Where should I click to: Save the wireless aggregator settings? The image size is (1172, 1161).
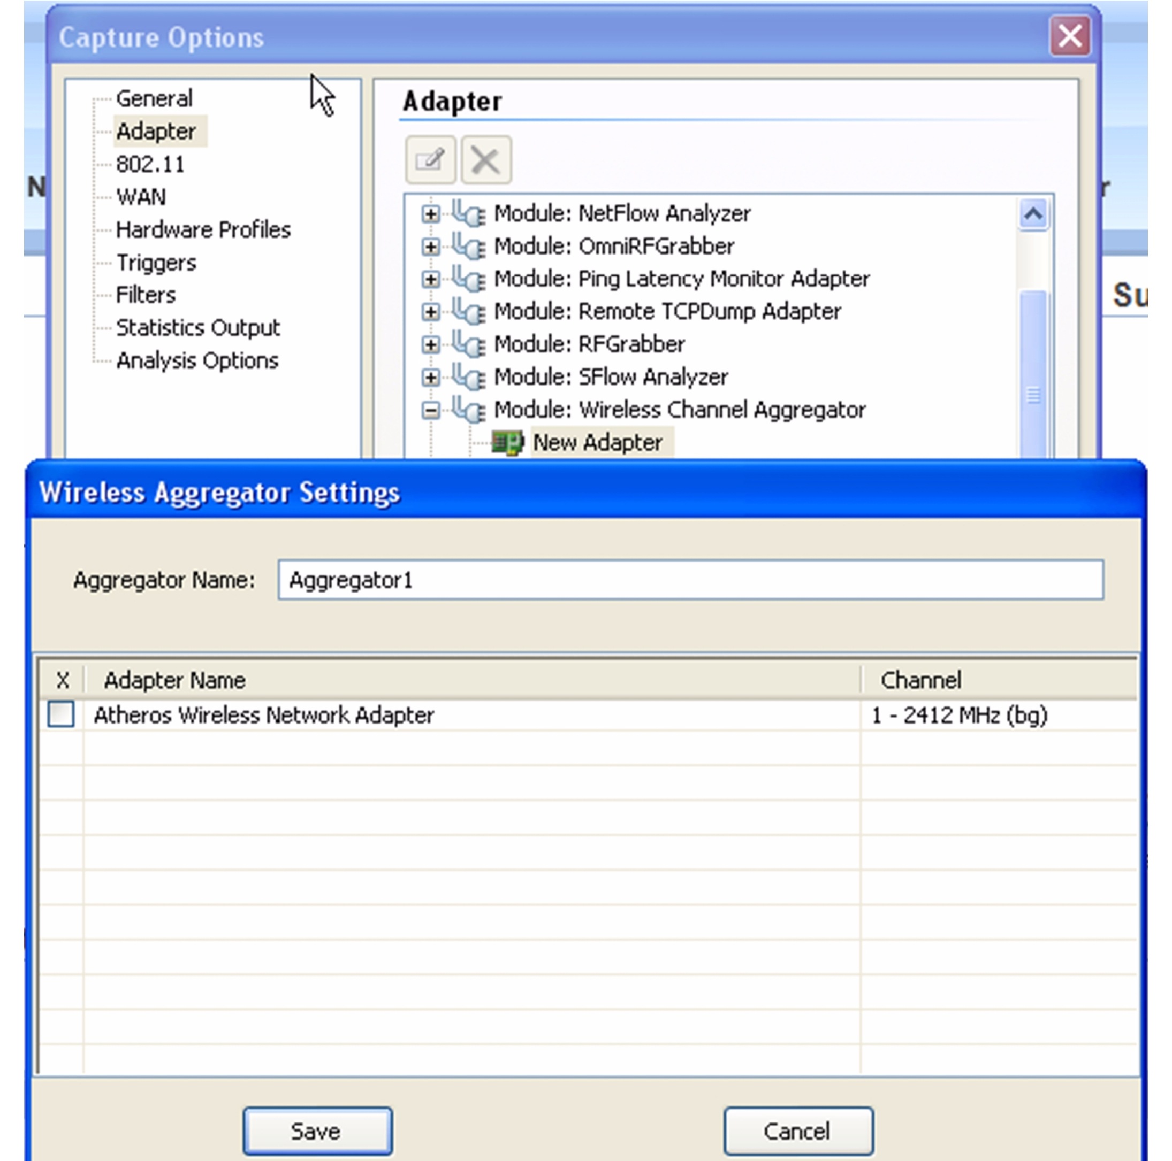317,1131
